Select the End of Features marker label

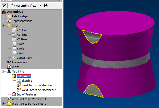27,94
